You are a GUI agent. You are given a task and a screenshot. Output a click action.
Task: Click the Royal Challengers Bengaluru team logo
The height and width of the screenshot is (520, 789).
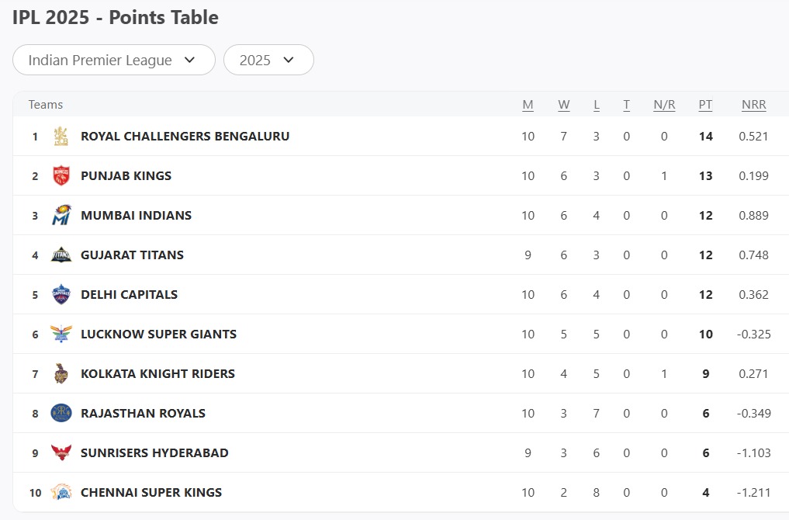click(61, 136)
